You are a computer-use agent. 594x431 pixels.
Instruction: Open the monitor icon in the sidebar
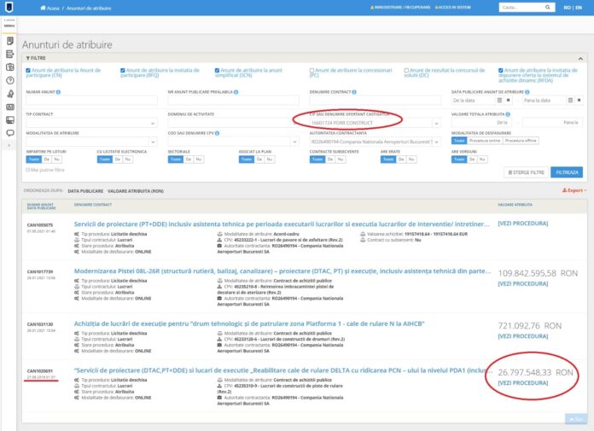[x=9, y=120]
